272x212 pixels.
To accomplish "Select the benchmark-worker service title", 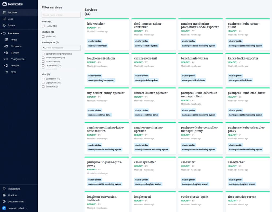I will pyautogui.click(x=194, y=58).
